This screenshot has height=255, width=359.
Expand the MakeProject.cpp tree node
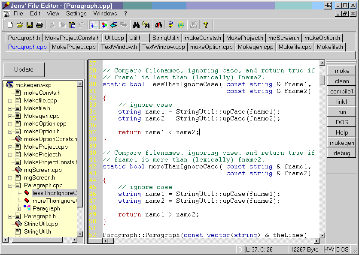pyautogui.click(x=10, y=147)
